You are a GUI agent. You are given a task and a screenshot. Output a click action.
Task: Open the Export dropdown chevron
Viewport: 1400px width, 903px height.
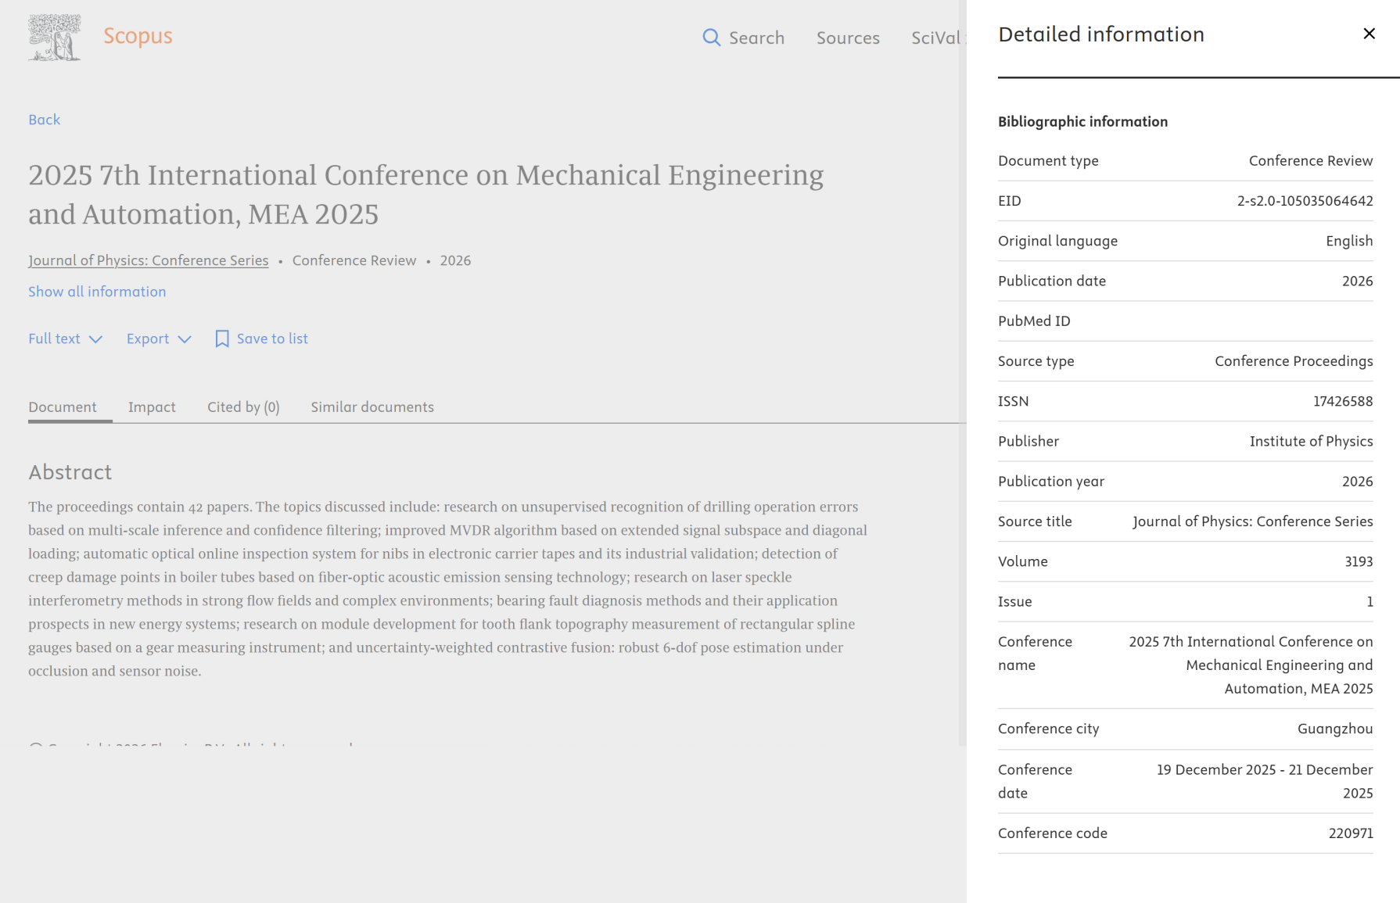(x=185, y=339)
